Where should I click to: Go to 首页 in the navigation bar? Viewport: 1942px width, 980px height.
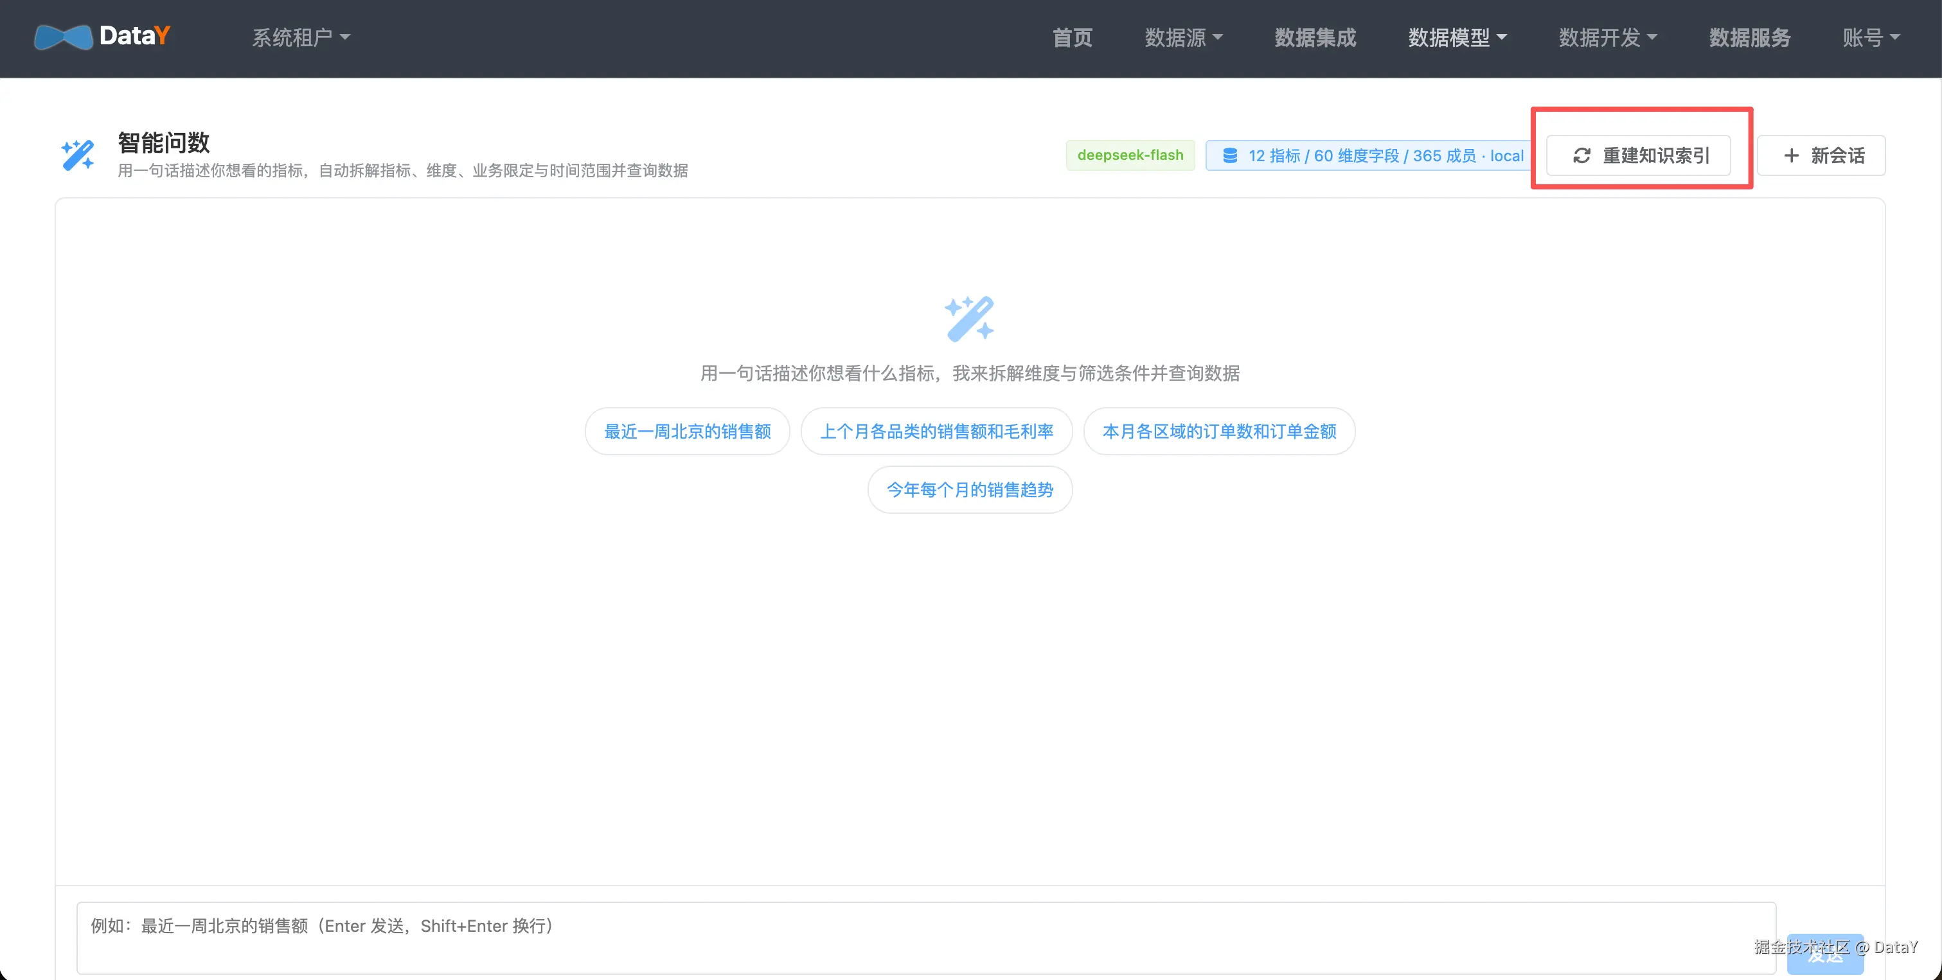click(1072, 37)
